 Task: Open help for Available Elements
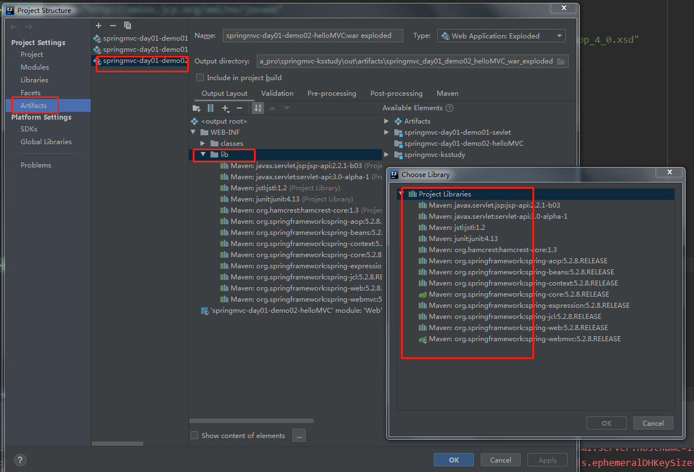coord(449,108)
